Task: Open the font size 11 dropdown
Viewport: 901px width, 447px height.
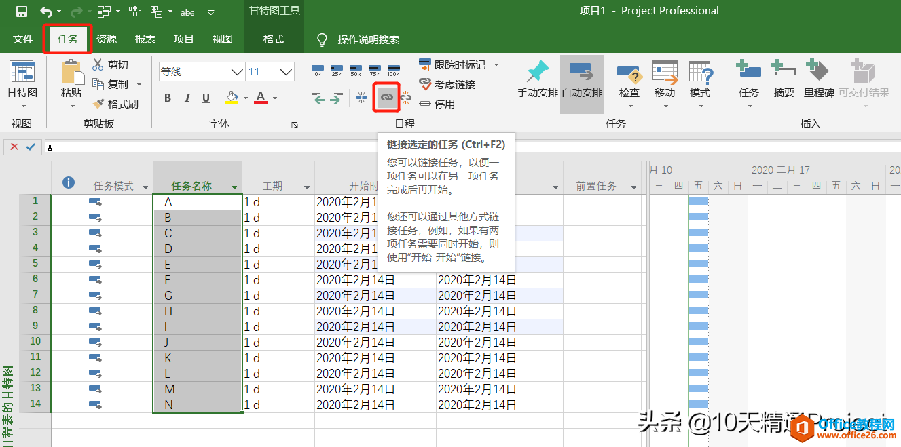Action: (x=287, y=72)
